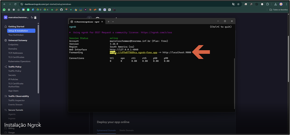Open site information icon in address bar
This screenshot has width=290, height=135.
tap(22, 4)
